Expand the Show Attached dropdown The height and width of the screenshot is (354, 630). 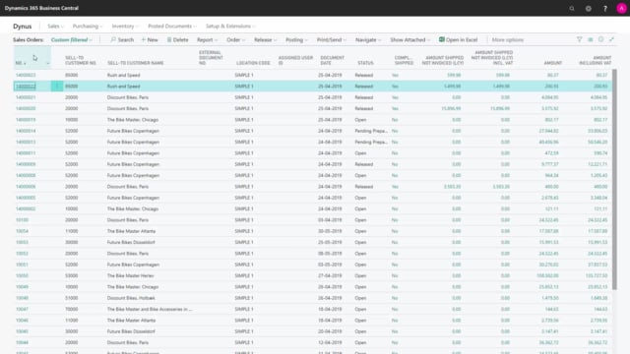[x=409, y=39]
